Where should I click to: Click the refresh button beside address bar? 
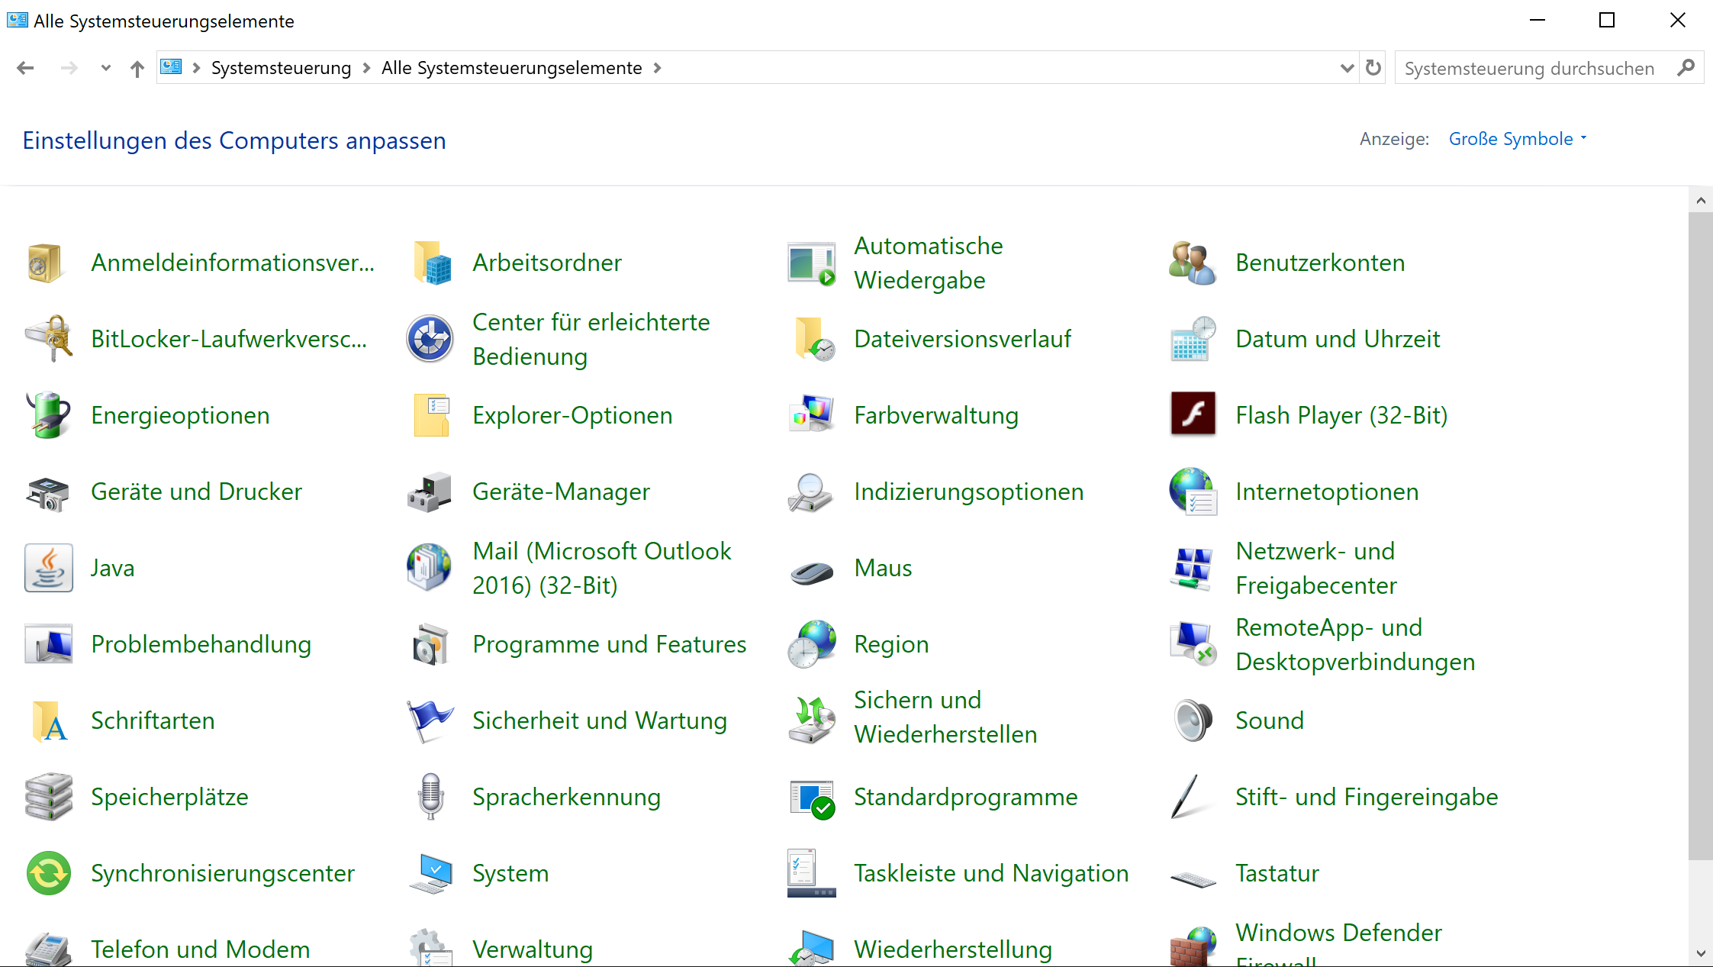[x=1373, y=68]
